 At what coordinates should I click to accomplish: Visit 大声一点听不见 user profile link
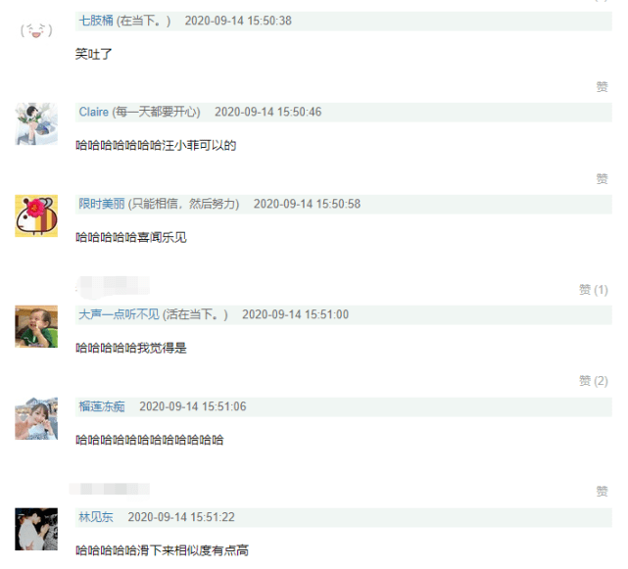[x=119, y=314]
